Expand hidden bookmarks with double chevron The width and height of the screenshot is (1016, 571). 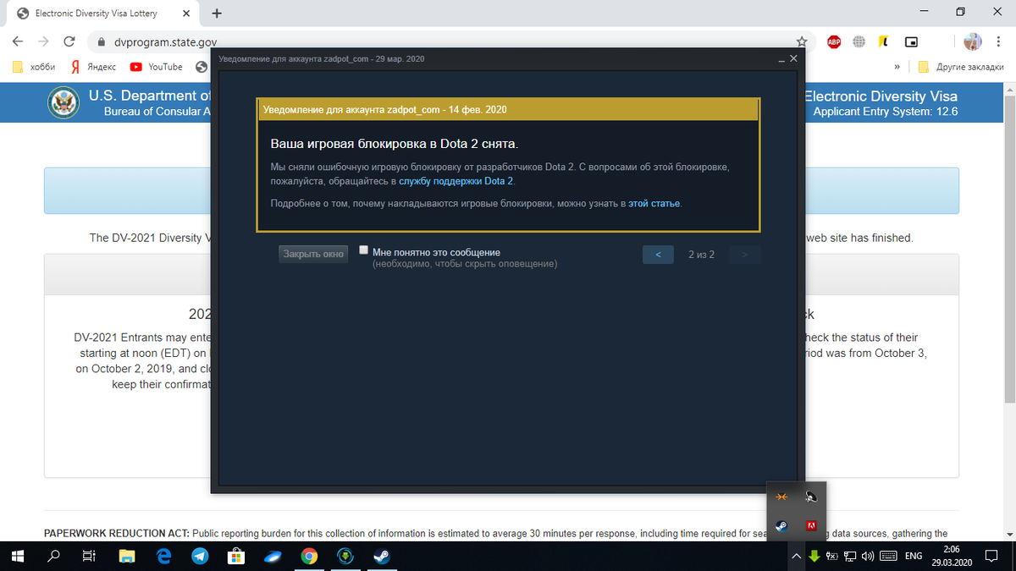point(896,67)
